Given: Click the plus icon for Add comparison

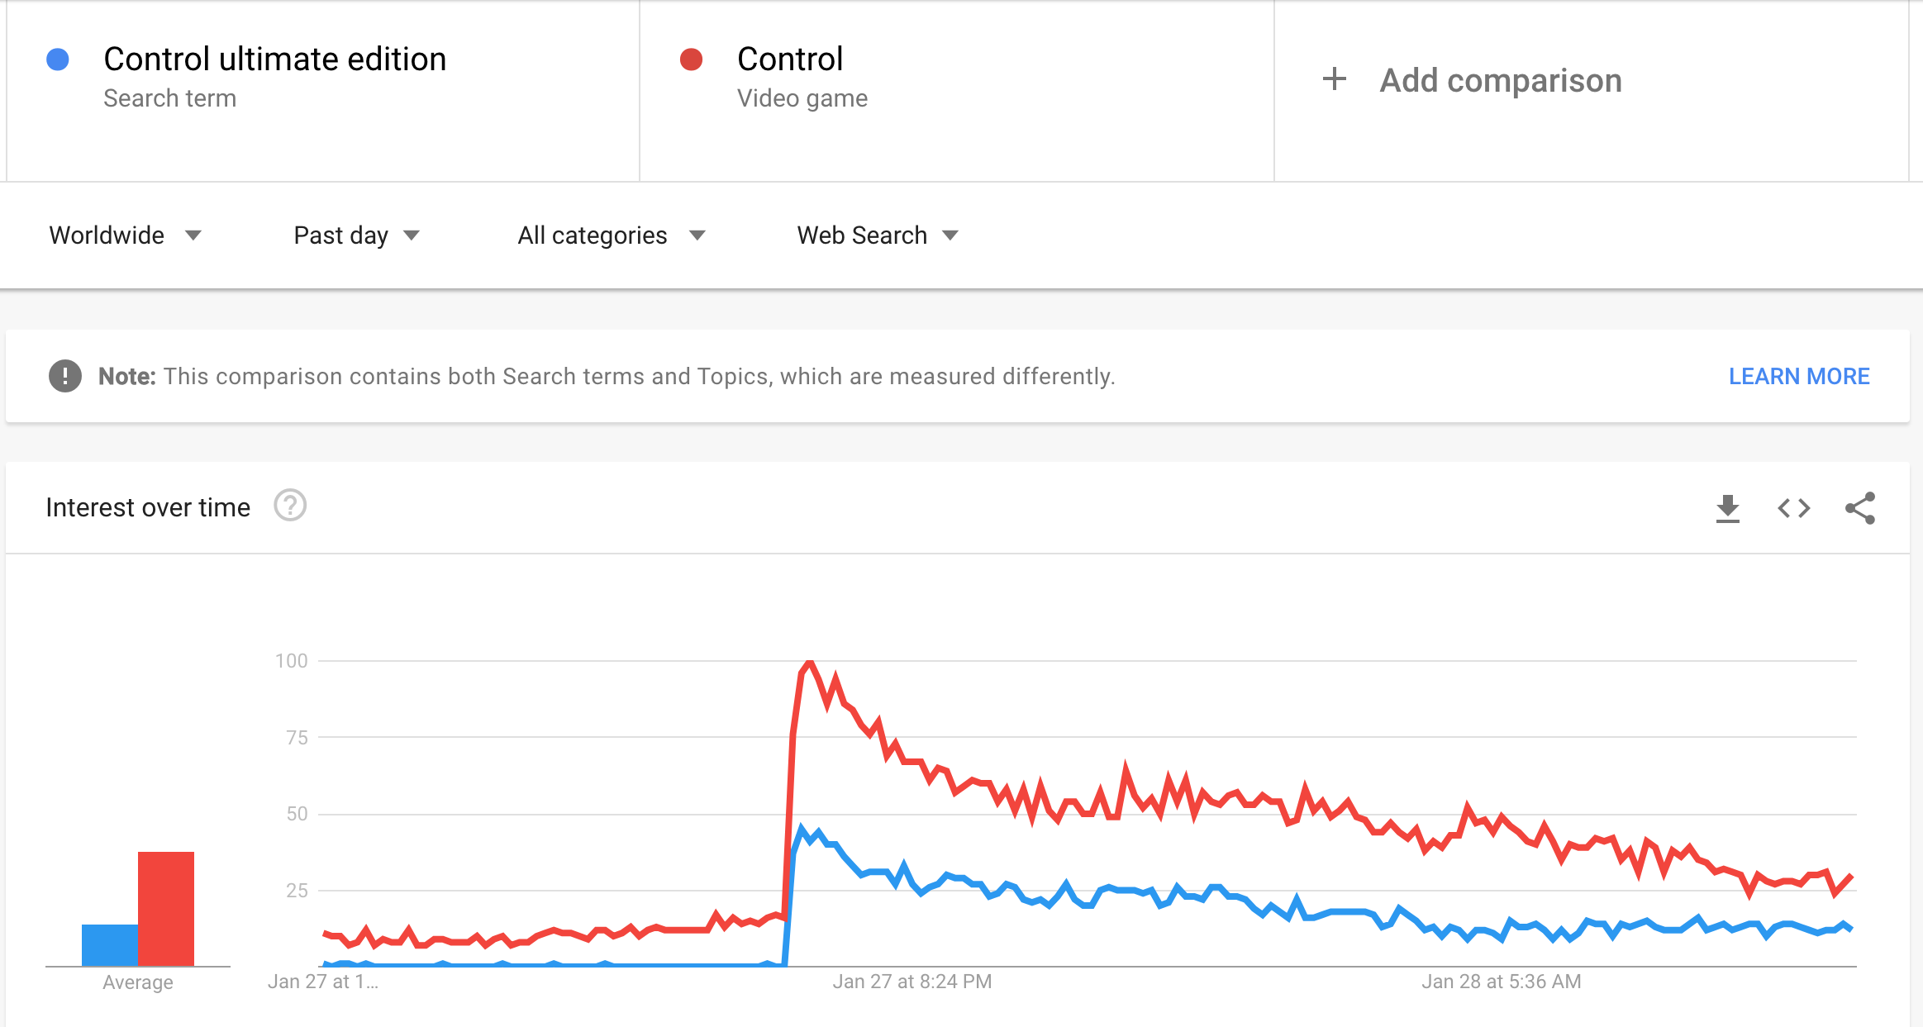Looking at the screenshot, I should 1335,79.
